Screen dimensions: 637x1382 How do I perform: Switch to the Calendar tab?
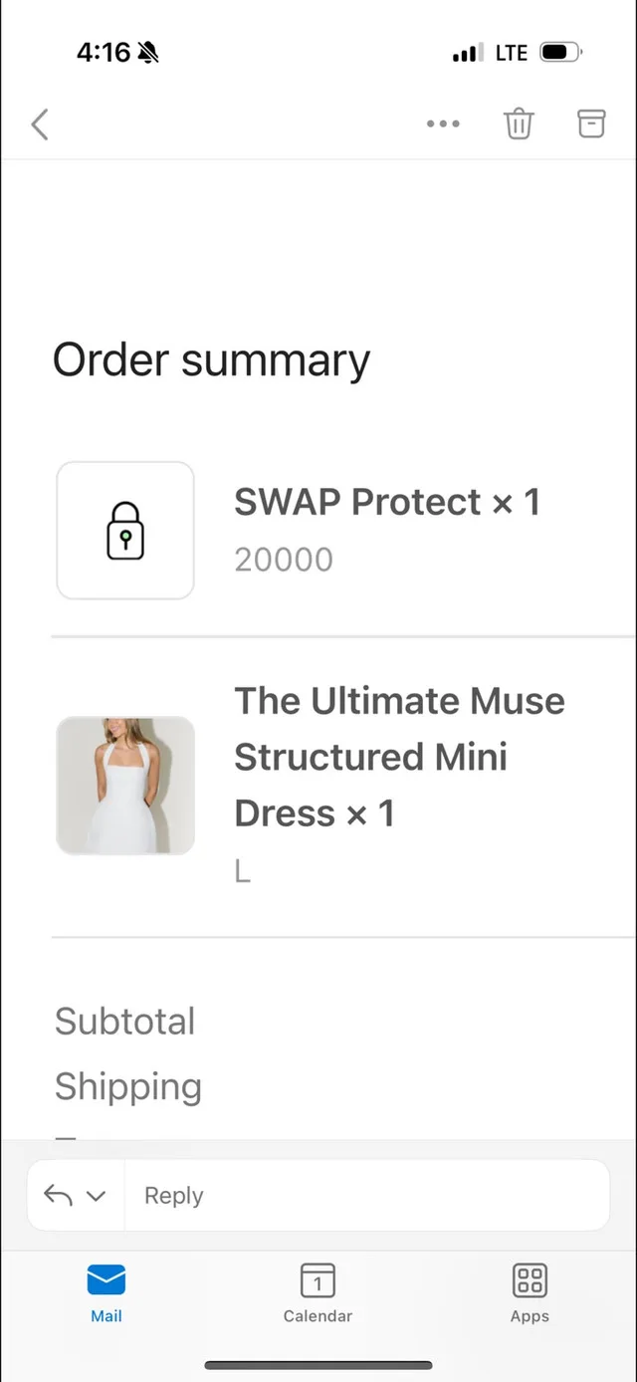click(318, 1292)
